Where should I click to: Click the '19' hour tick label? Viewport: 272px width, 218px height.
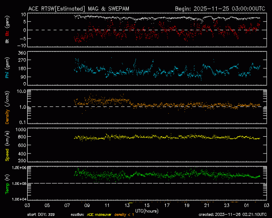187,205
